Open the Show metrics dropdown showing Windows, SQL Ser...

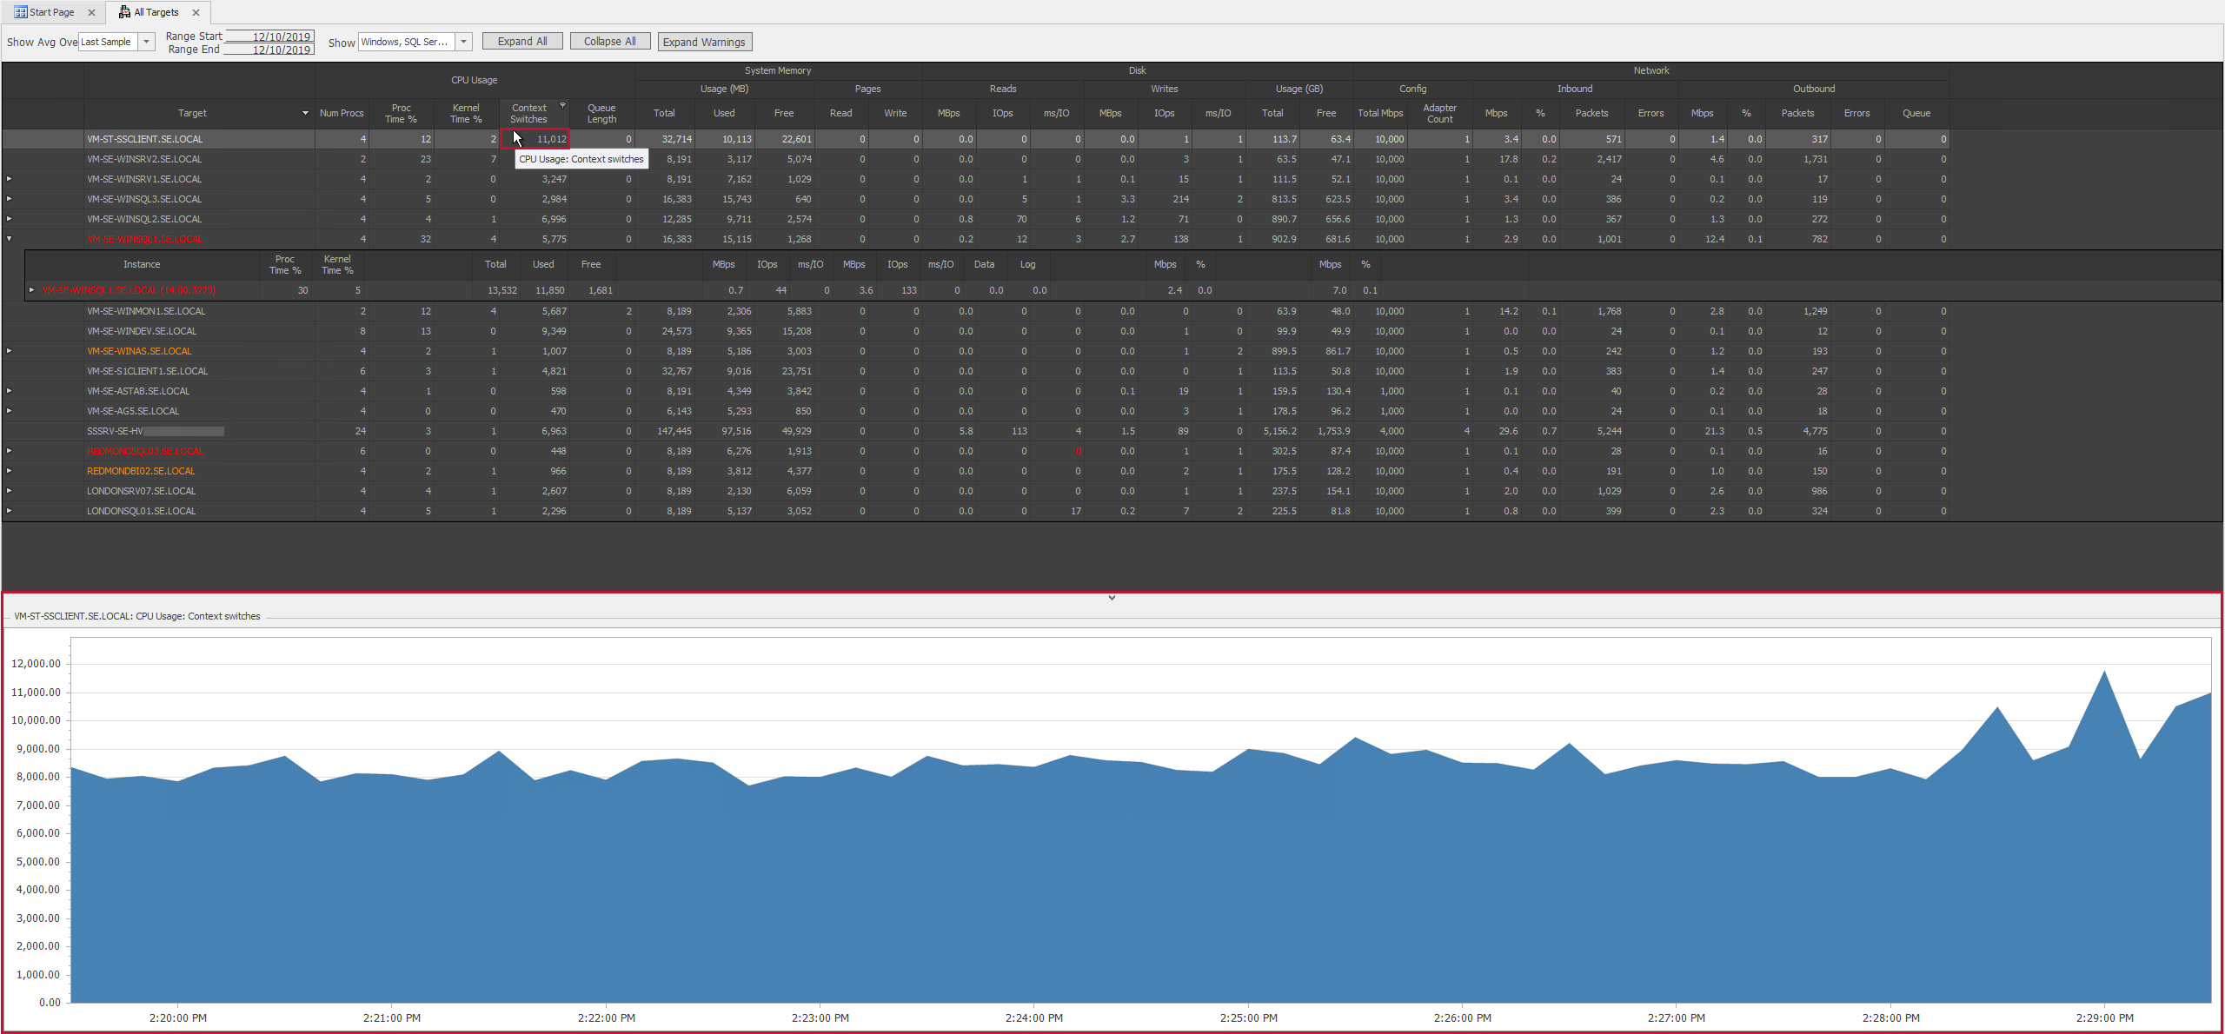click(463, 41)
